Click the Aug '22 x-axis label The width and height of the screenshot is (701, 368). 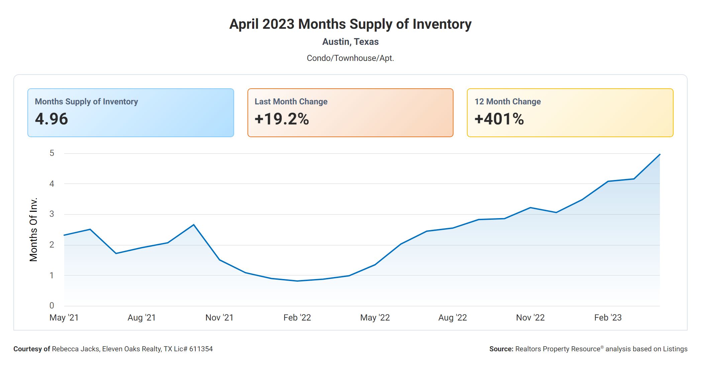pyautogui.click(x=453, y=317)
